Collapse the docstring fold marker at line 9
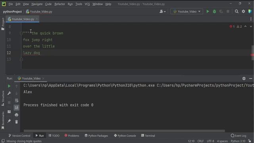Screen dimensions: 254x143 coord(21,33)
